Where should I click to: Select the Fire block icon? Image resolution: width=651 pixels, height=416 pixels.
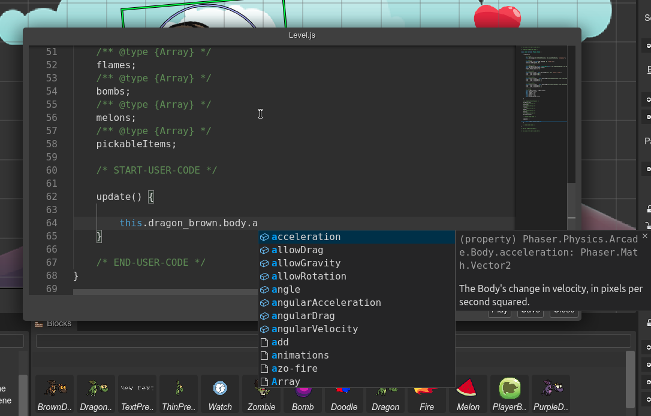(427, 394)
